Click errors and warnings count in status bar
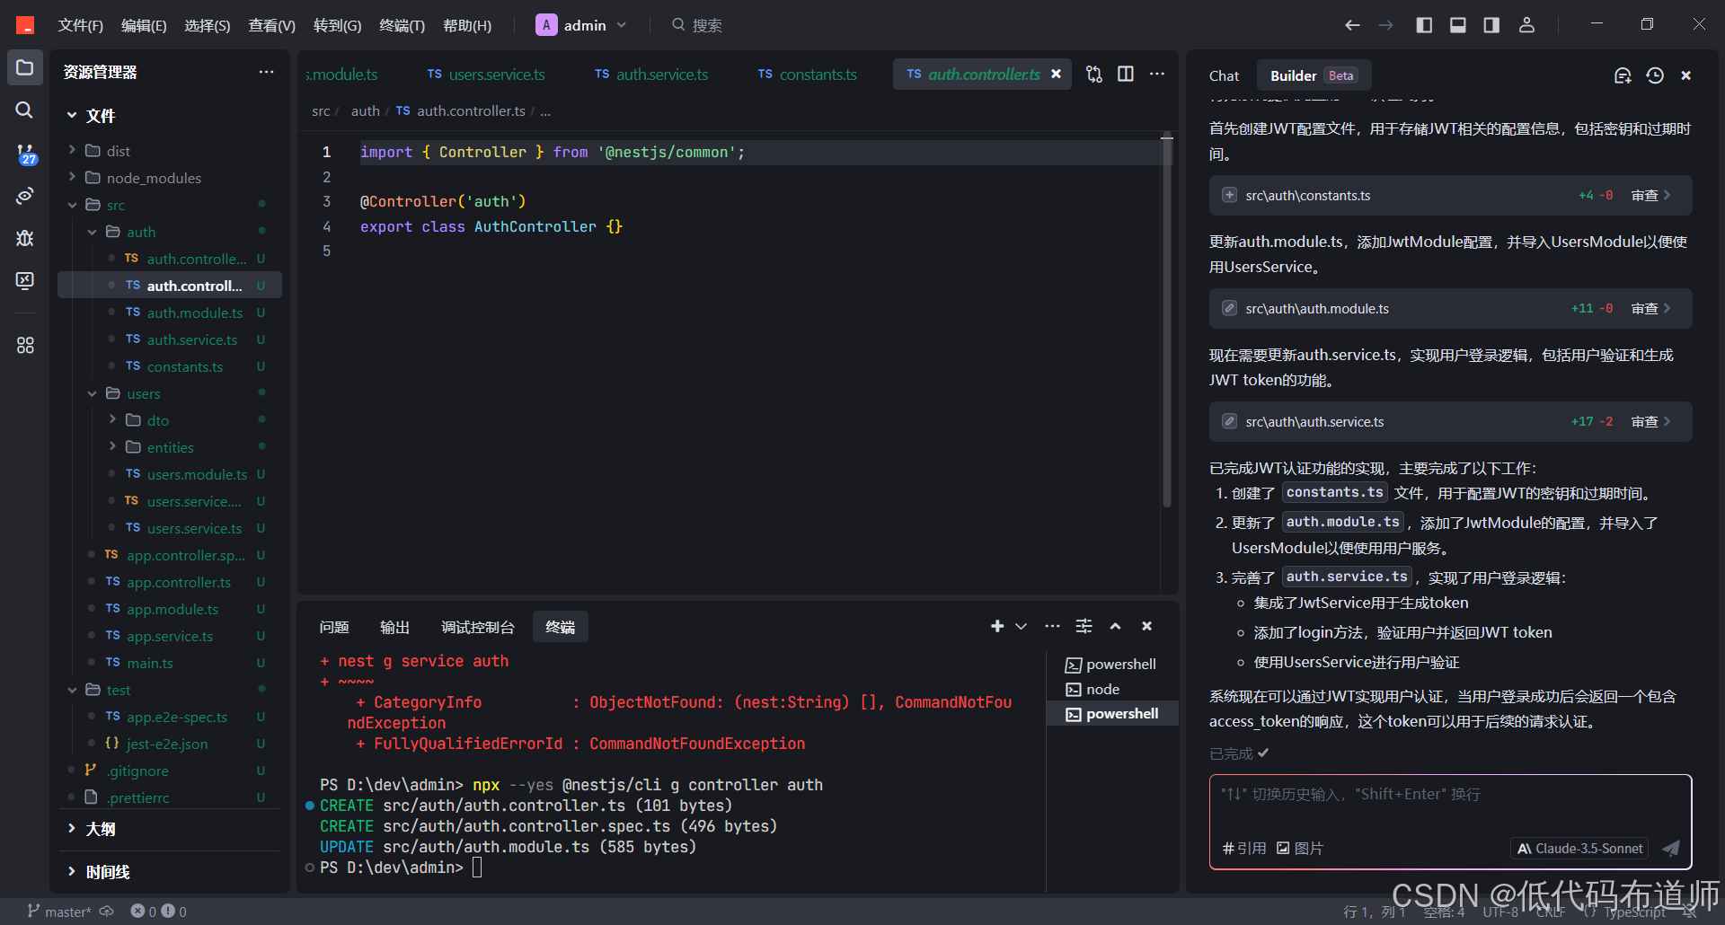 (159, 912)
